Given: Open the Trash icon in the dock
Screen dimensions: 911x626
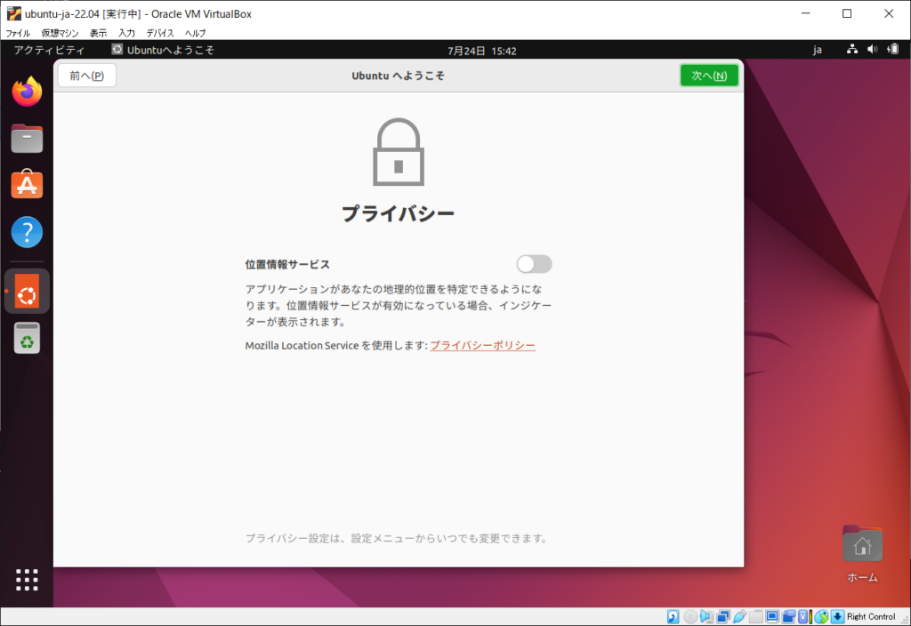Looking at the screenshot, I should (27, 338).
